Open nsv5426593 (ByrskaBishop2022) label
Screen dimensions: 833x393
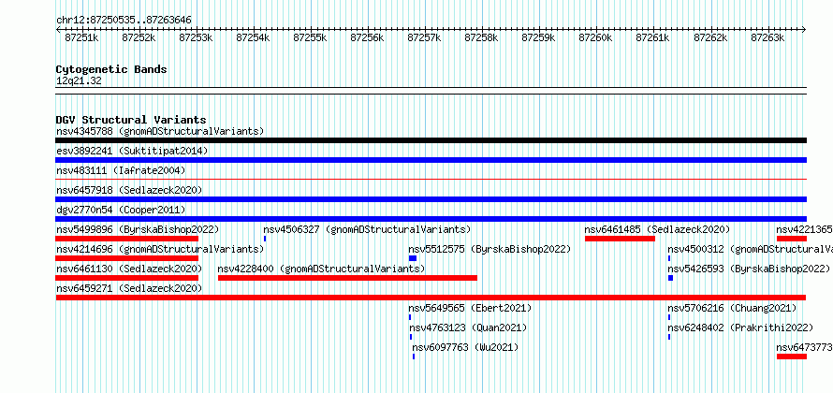[749, 269]
